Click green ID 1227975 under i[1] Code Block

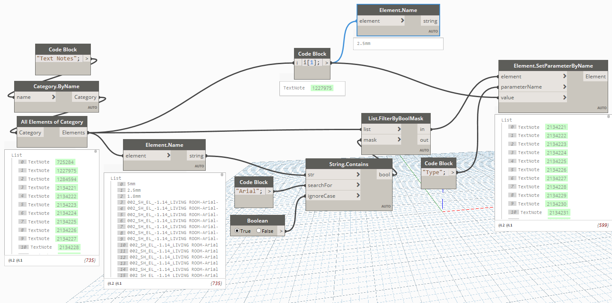[322, 88]
